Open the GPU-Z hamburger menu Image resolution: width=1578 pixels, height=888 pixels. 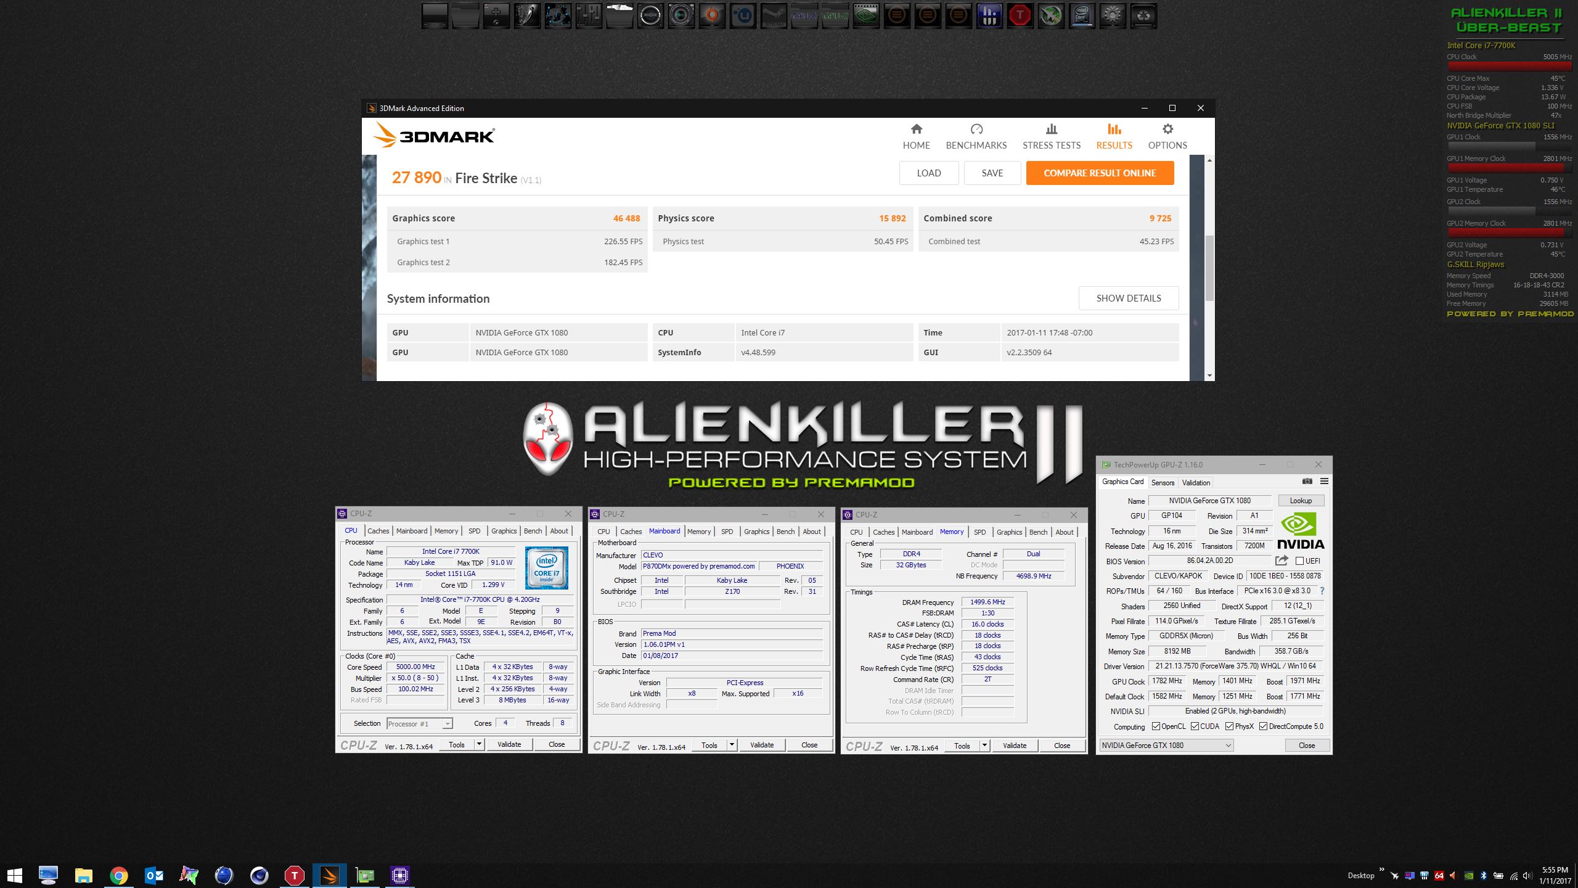coord(1324,482)
